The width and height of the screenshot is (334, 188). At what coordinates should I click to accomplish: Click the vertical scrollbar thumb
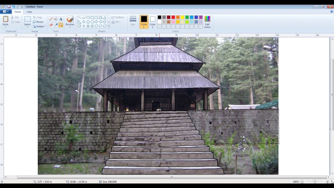332,94
